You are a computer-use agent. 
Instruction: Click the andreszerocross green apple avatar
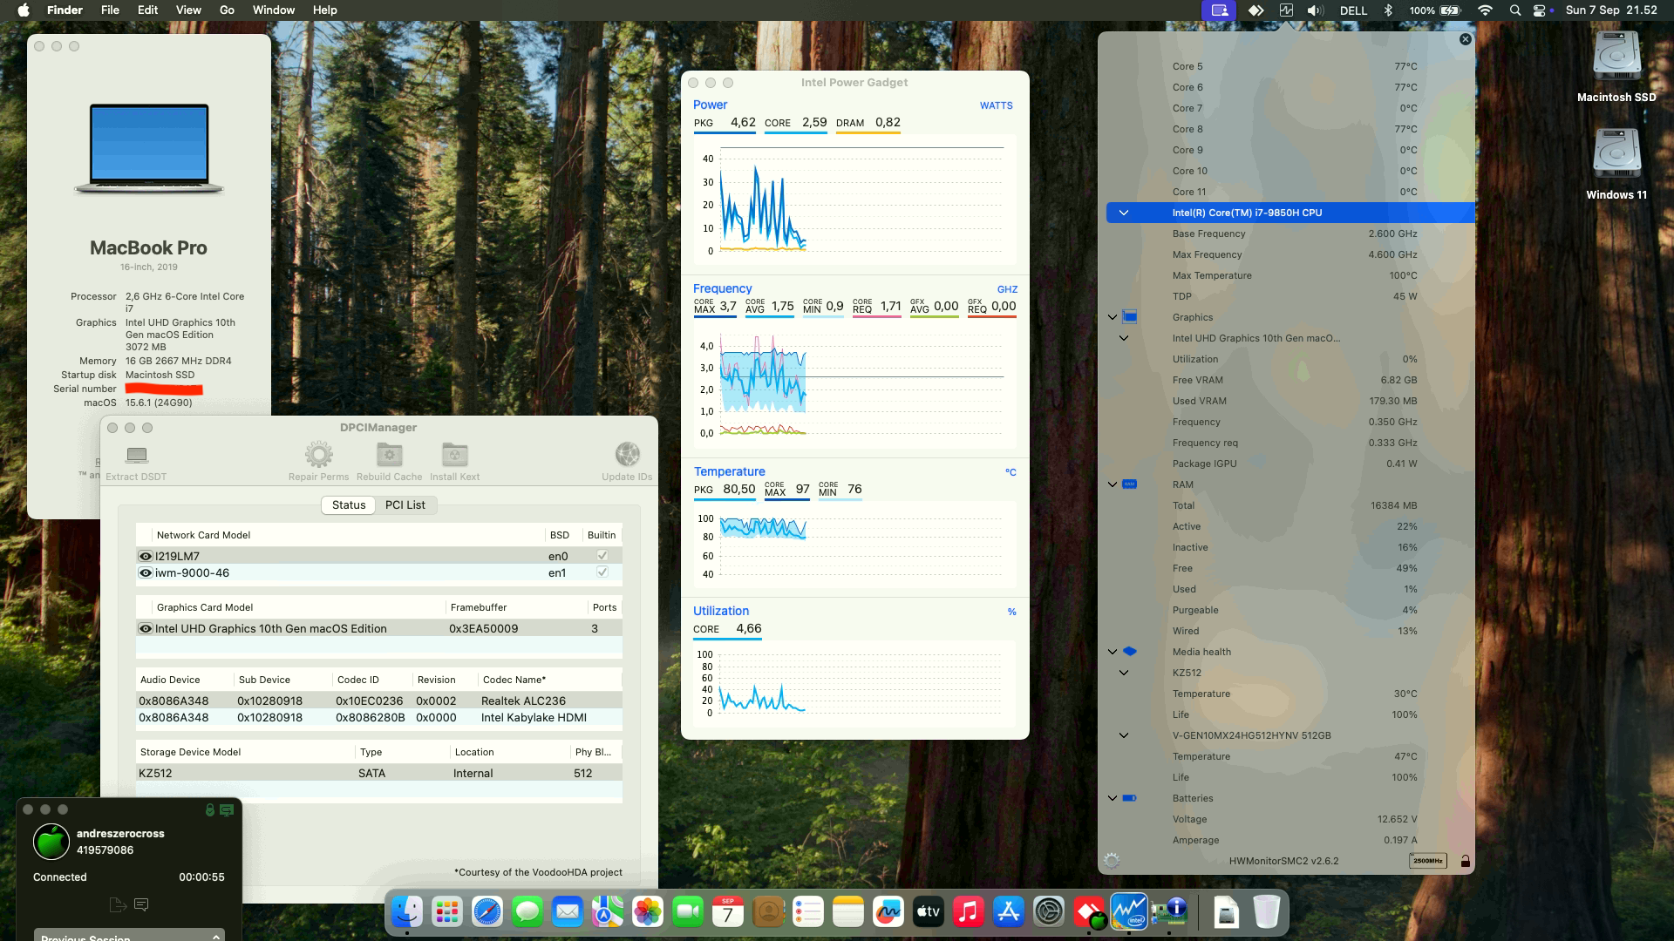pyautogui.click(x=51, y=842)
